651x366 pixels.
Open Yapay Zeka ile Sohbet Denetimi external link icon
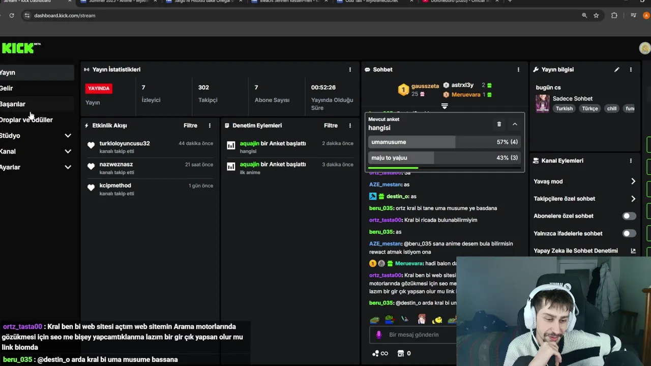click(633, 251)
